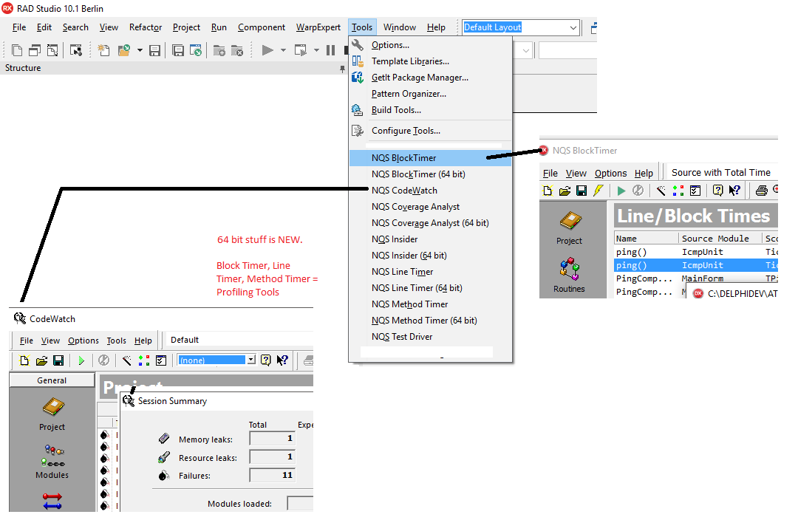Open the Tools menu in RAD Studio
Image resolution: width=798 pixels, height=520 pixels.
[x=362, y=27]
